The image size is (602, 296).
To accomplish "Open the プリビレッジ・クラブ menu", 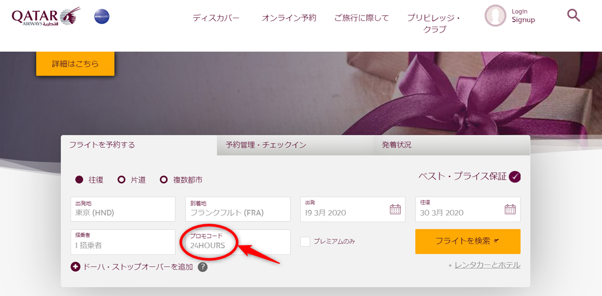I will tap(434, 24).
